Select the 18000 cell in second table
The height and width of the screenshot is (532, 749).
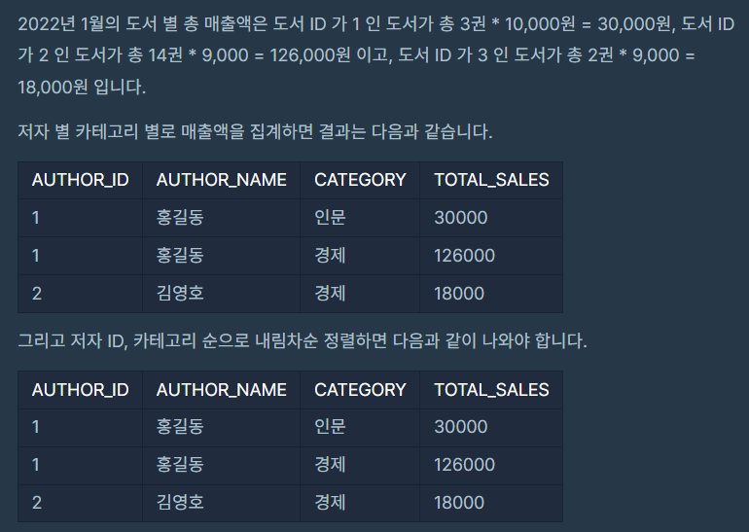coord(491,503)
